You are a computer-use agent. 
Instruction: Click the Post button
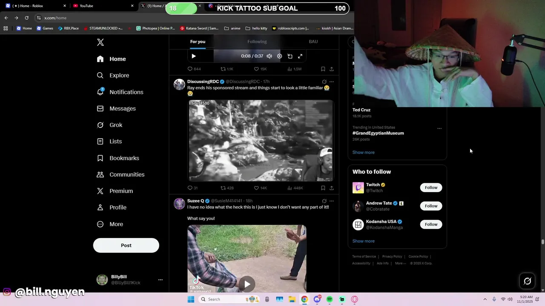pyautogui.click(x=126, y=245)
